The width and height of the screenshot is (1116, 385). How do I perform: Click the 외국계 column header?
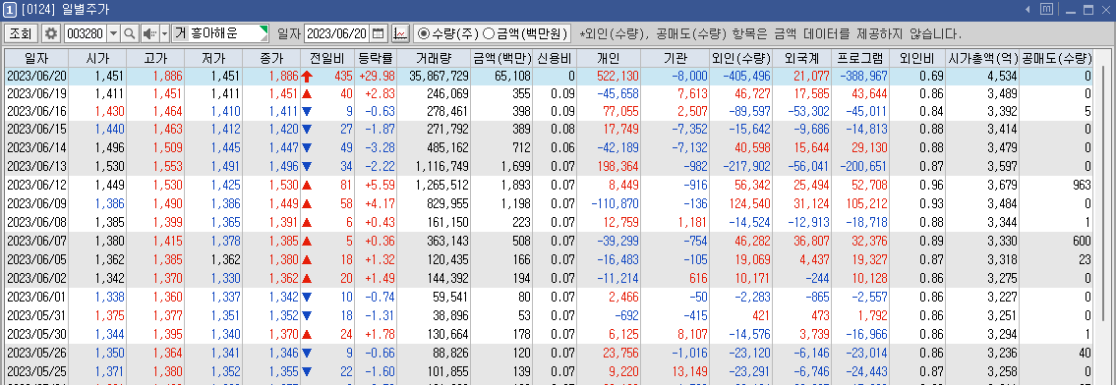pyautogui.click(x=801, y=58)
